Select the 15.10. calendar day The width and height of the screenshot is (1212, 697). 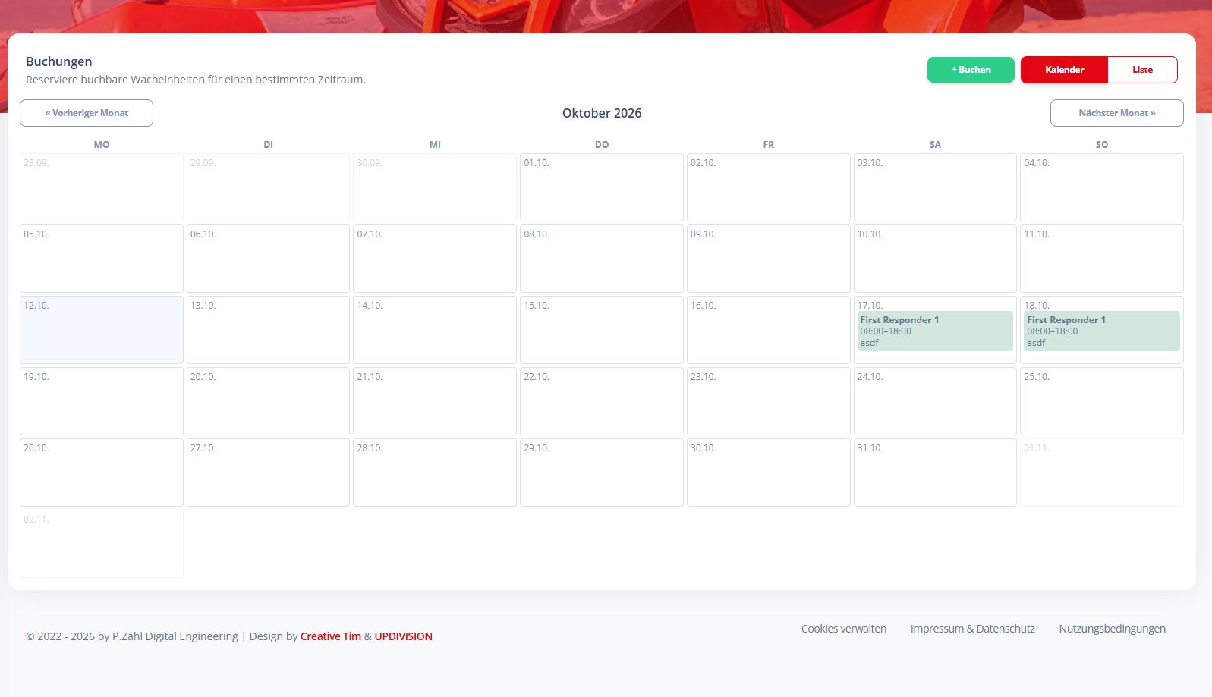602,330
